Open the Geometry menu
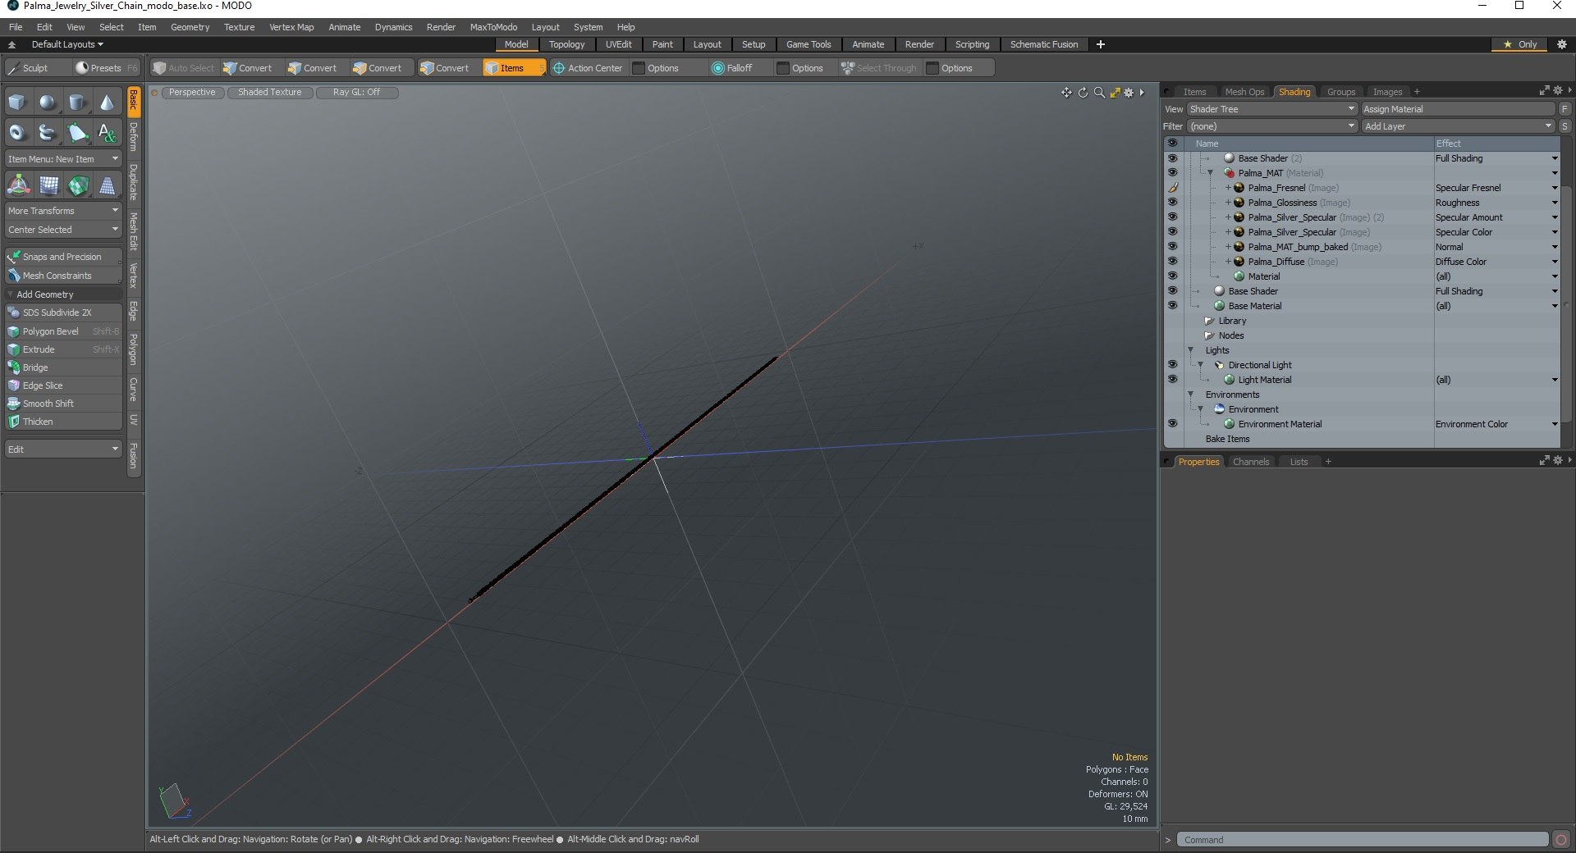The width and height of the screenshot is (1576, 853). point(190,27)
